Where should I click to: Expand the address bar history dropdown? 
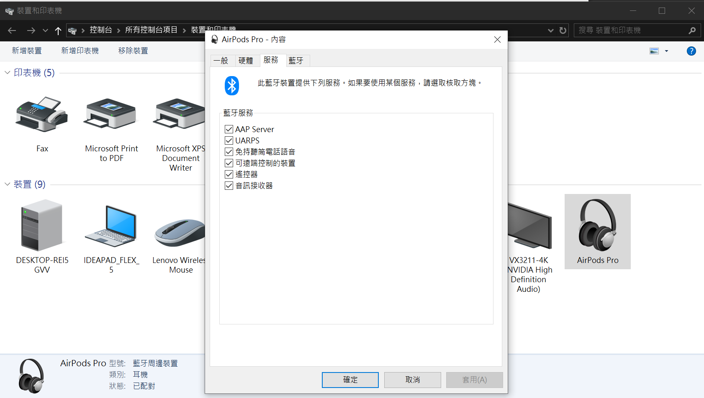click(551, 31)
